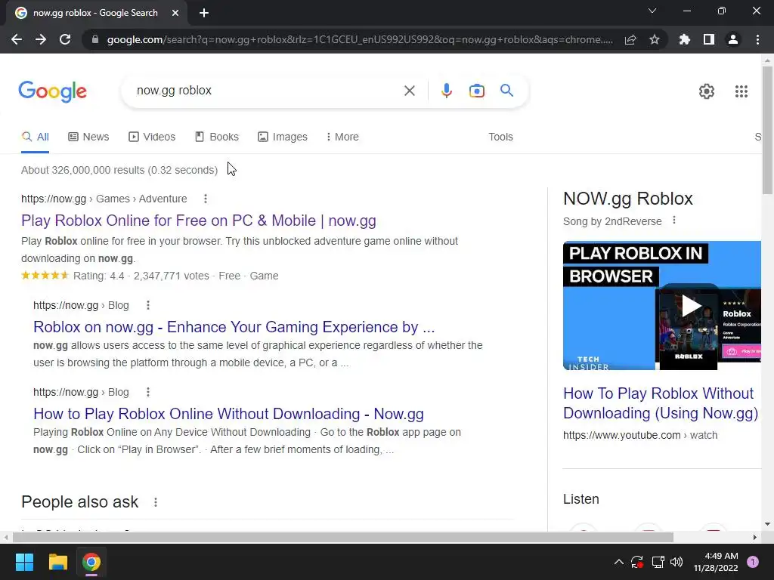The width and height of the screenshot is (774, 580).
Task: Open Play Roblox Online for Free result
Action: click(199, 221)
